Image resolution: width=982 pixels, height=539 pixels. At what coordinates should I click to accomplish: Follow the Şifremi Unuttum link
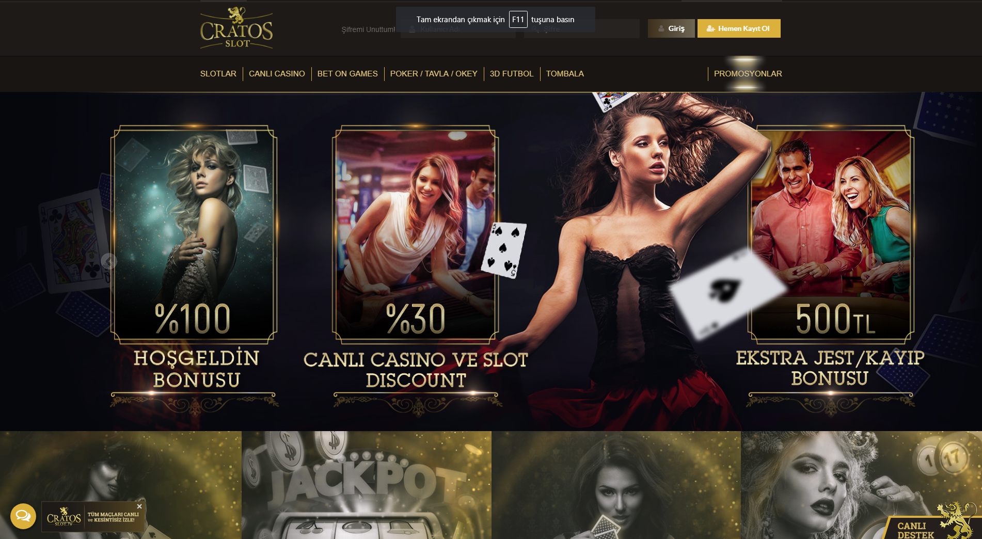coord(368,29)
